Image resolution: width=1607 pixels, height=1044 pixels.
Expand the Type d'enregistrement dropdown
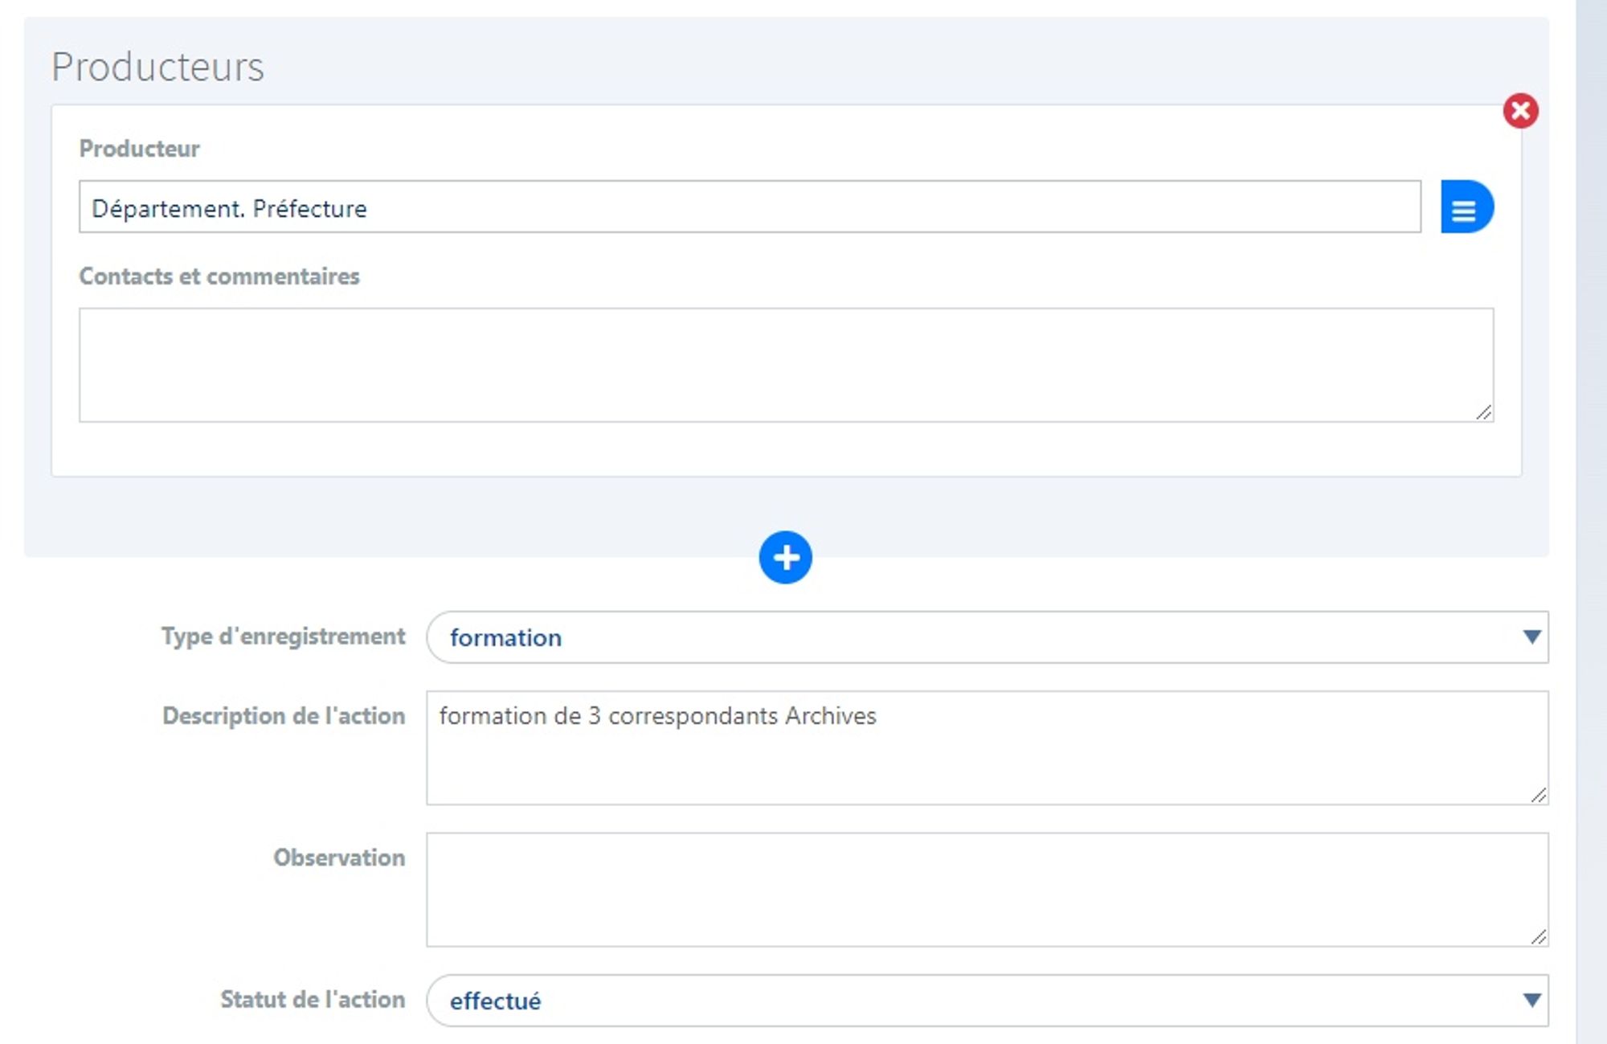(x=1531, y=637)
